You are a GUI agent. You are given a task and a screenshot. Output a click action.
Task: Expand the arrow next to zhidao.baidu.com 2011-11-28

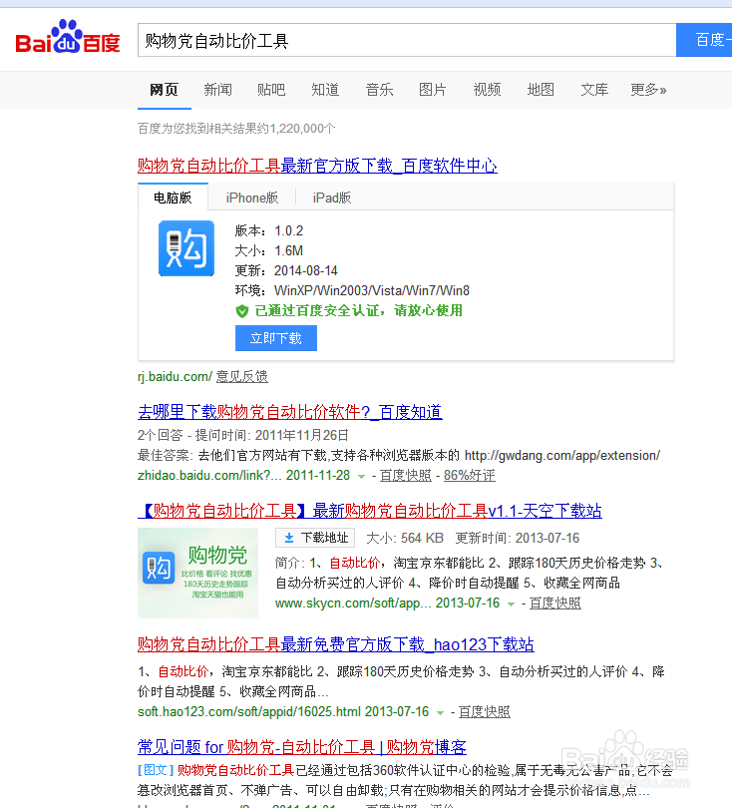(x=362, y=476)
